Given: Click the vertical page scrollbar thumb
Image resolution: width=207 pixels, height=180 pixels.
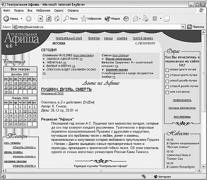Looking at the screenshot, I should [204, 73].
